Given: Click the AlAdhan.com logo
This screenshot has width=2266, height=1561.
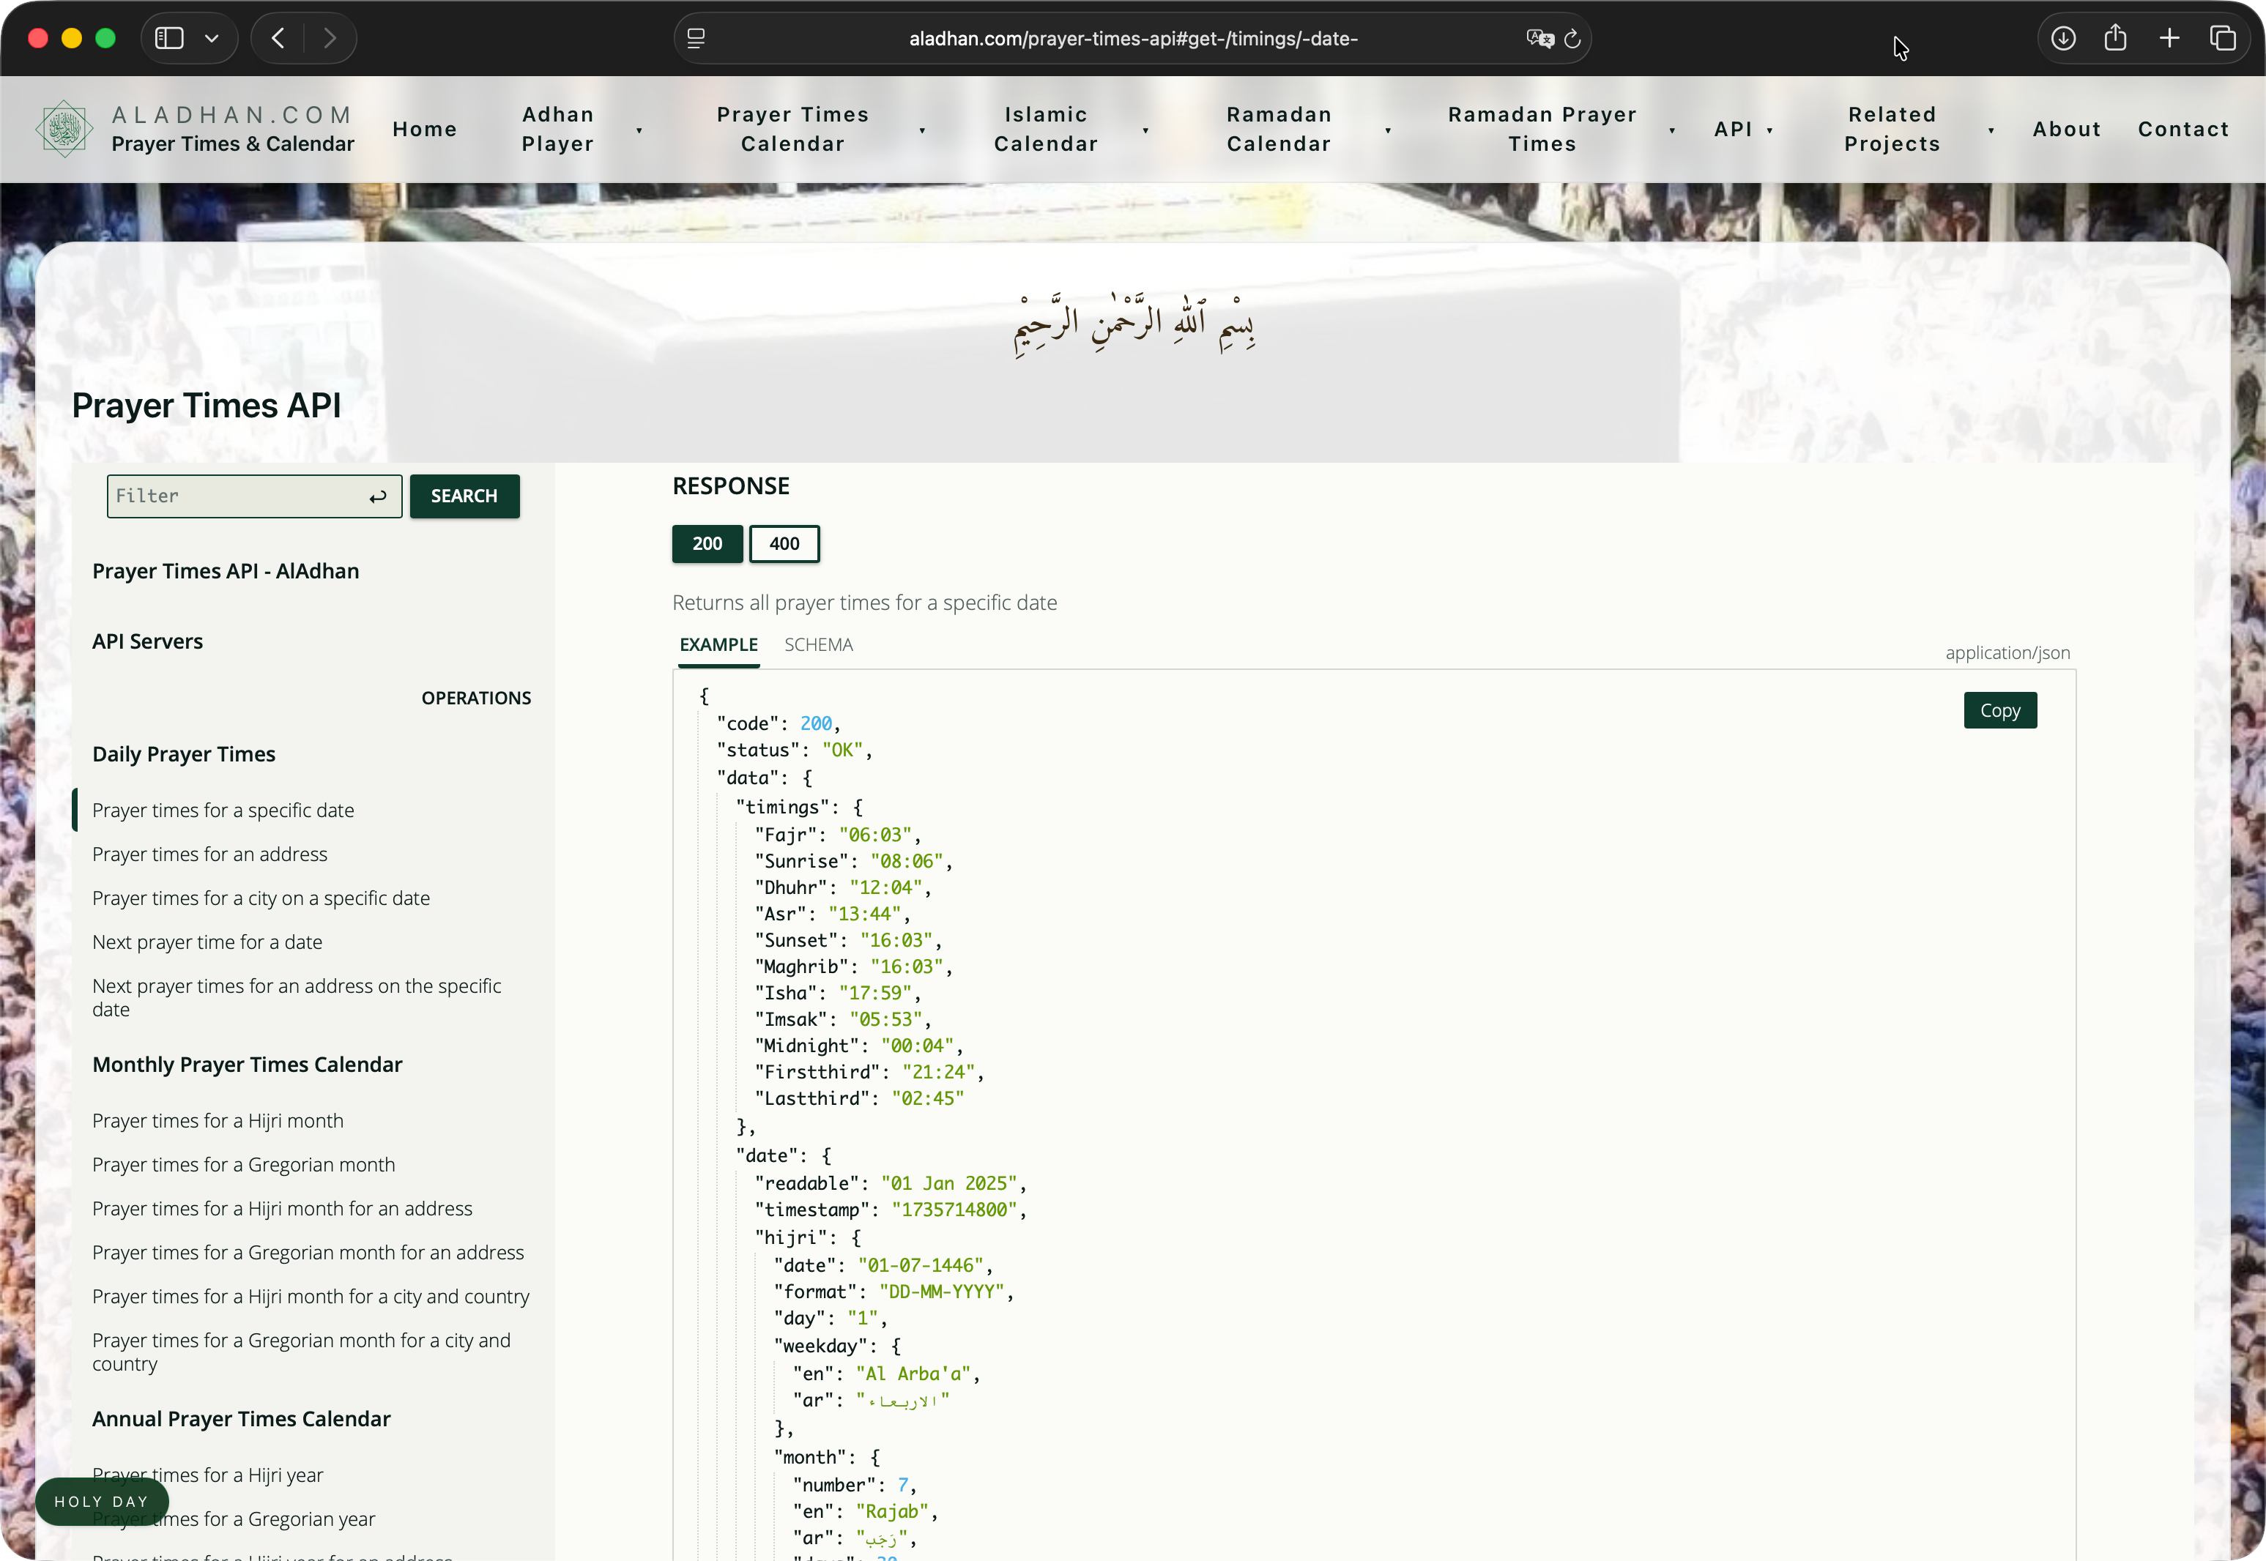Looking at the screenshot, I should (64, 128).
